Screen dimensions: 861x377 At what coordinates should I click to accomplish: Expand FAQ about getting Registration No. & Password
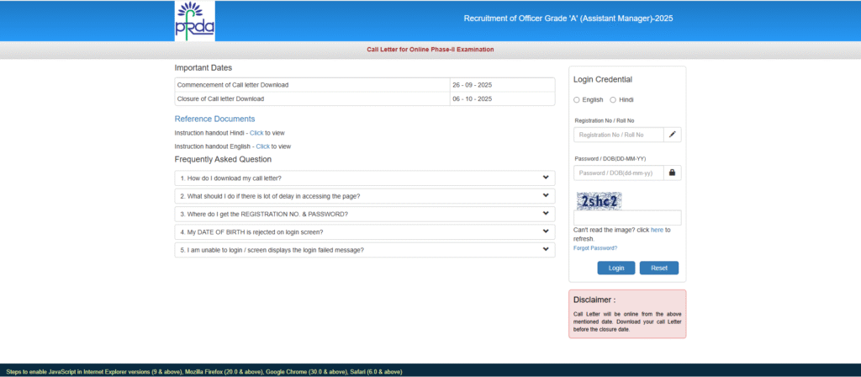tap(263, 214)
